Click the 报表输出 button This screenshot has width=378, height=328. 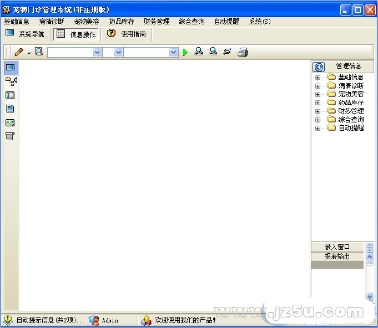pyautogui.click(x=337, y=257)
